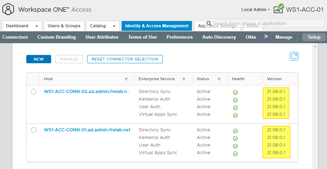Show more submenu items with the > arrow
This screenshot has height=169, width=327.
click(266, 37)
